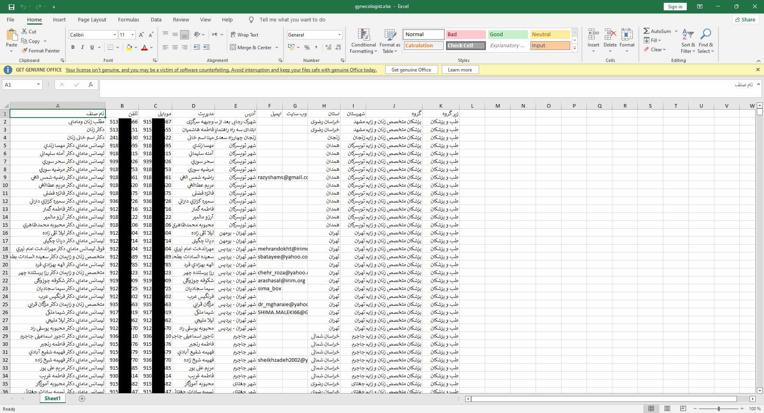
Task: Click the Get genuine Office button
Action: pos(411,70)
